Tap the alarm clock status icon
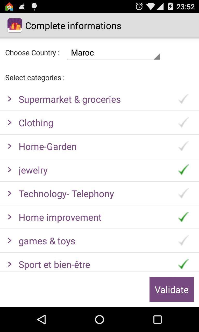 [139, 6]
